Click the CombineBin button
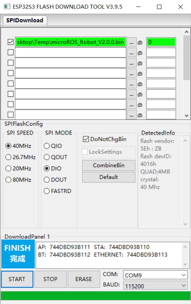 click(x=109, y=165)
